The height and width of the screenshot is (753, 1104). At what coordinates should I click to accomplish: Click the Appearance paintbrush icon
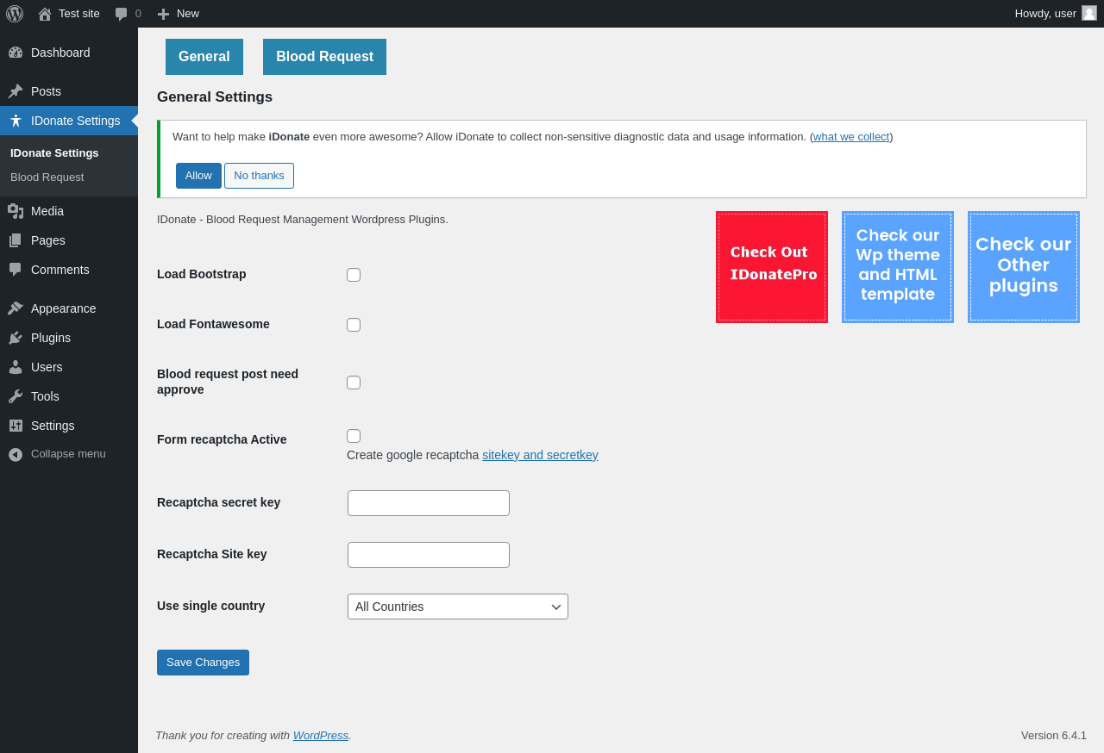(x=16, y=308)
